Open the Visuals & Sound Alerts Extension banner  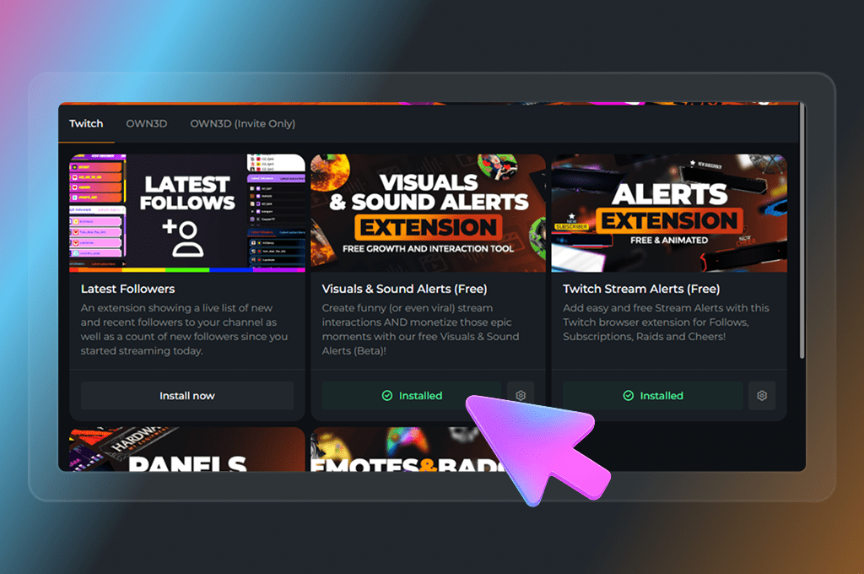[x=428, y=213]
